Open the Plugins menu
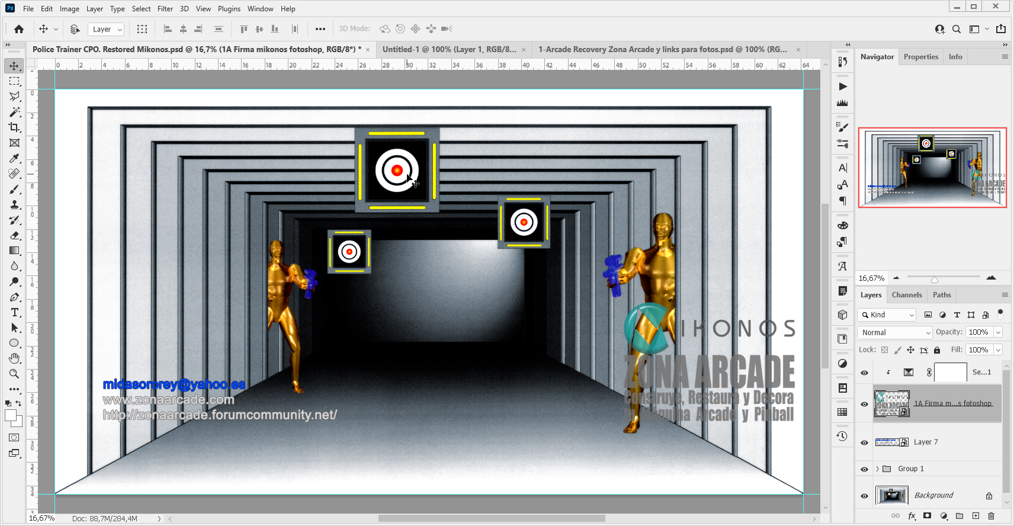Image resolution: width=1014 pixels, height=526 pixels. [x=229, y=9]
